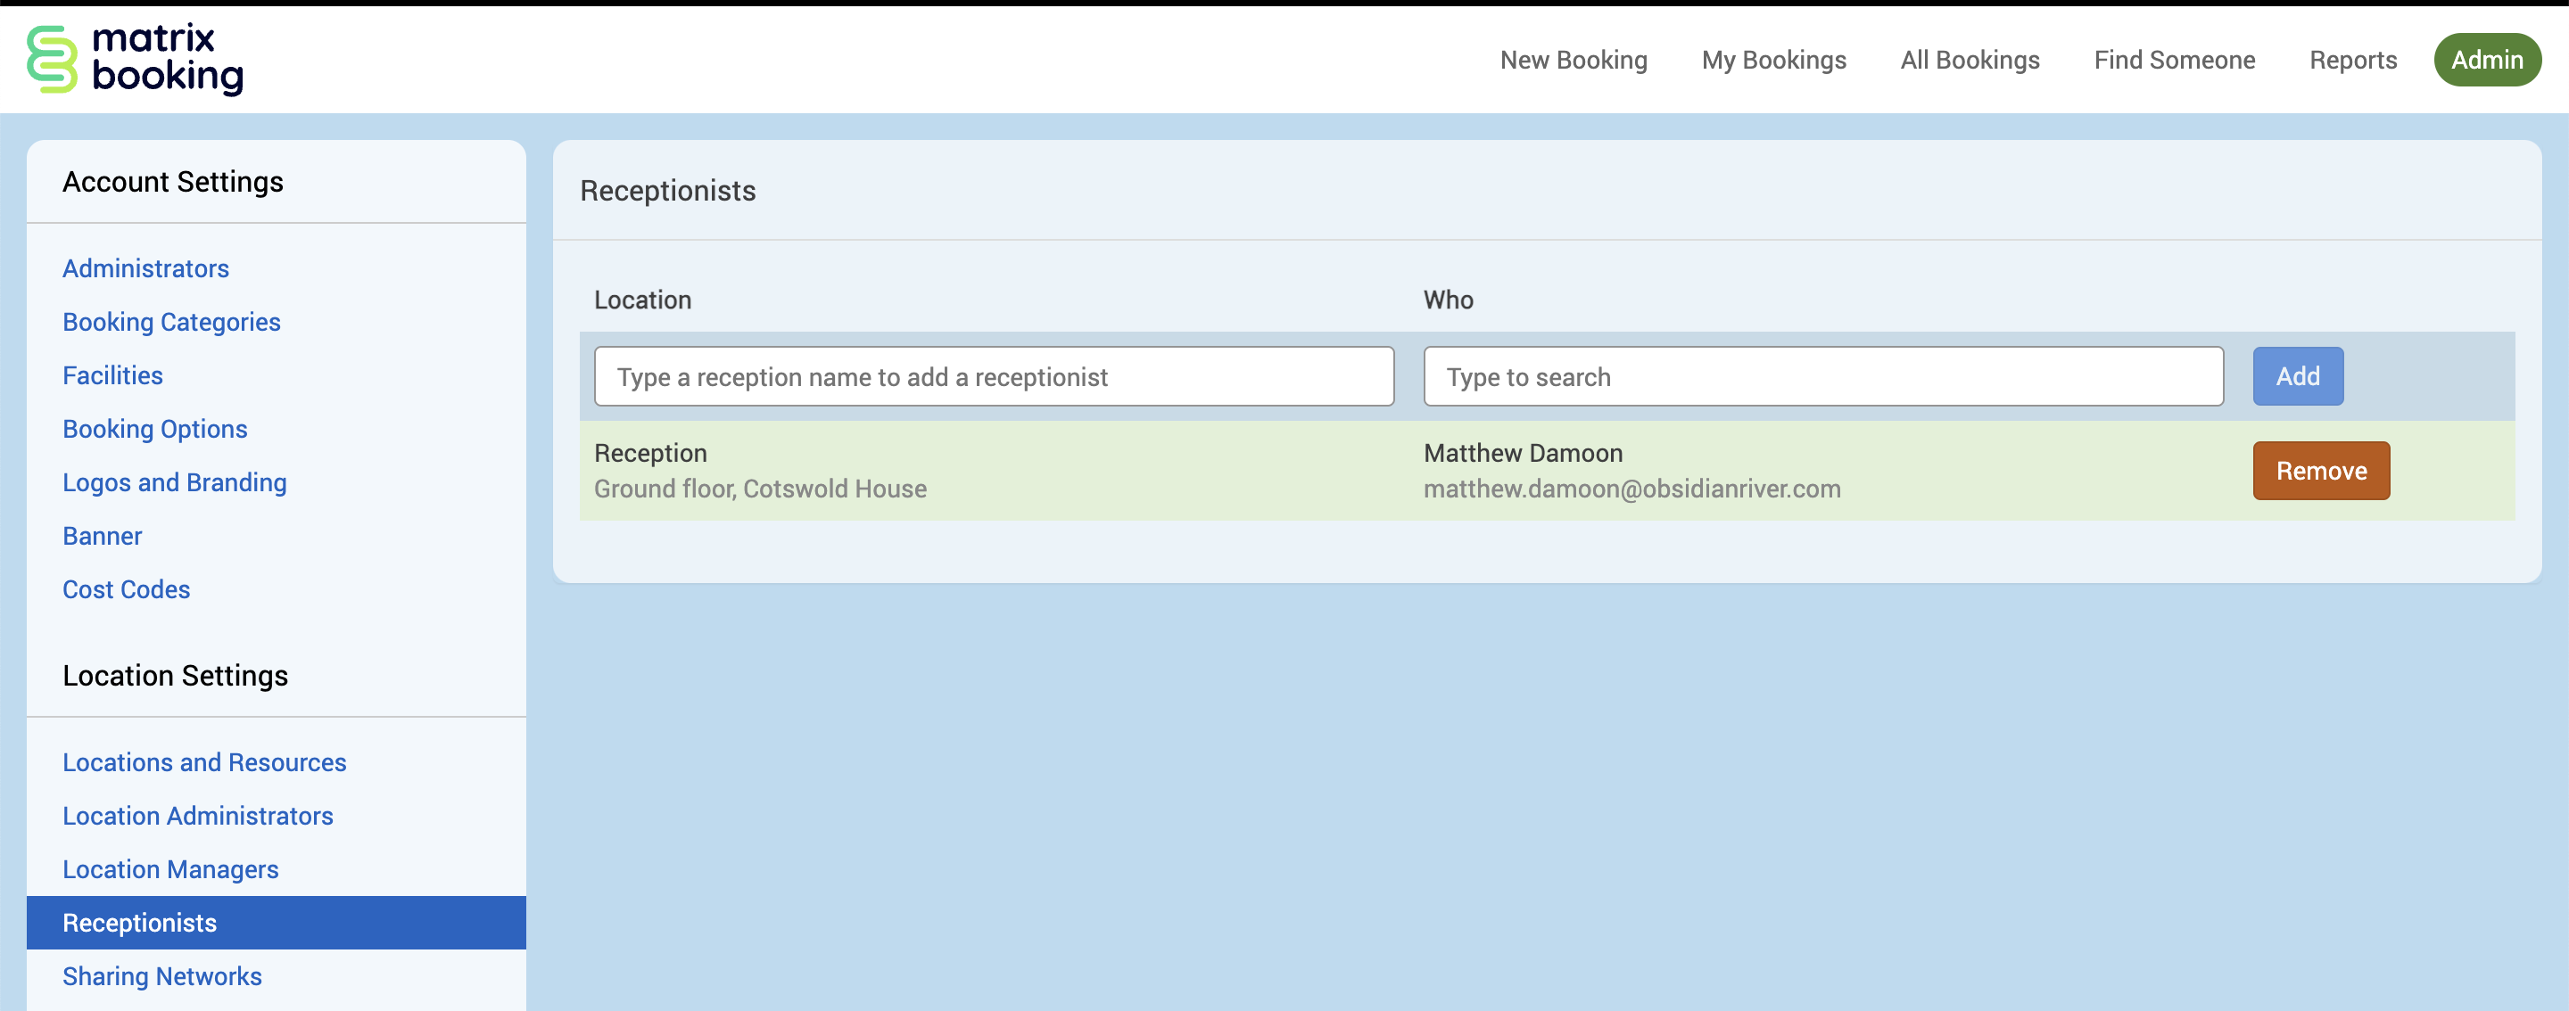Go to Locations and Resources
Viewport: 2569px width, 1011px height.
[x=204, y=761]
